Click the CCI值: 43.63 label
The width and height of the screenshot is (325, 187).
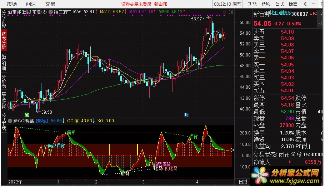(80, 121)
